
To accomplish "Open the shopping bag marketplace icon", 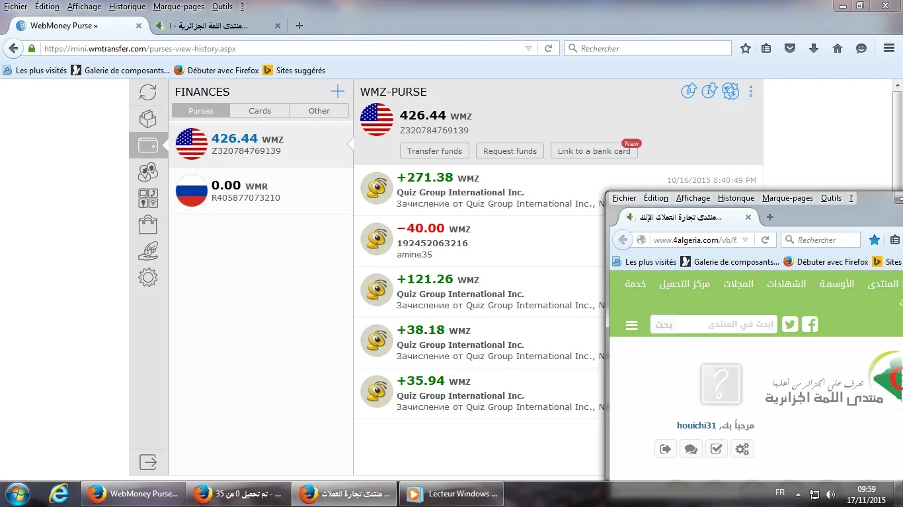I will pos(148,224).
